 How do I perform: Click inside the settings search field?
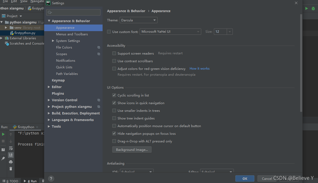tap(73, 12)
